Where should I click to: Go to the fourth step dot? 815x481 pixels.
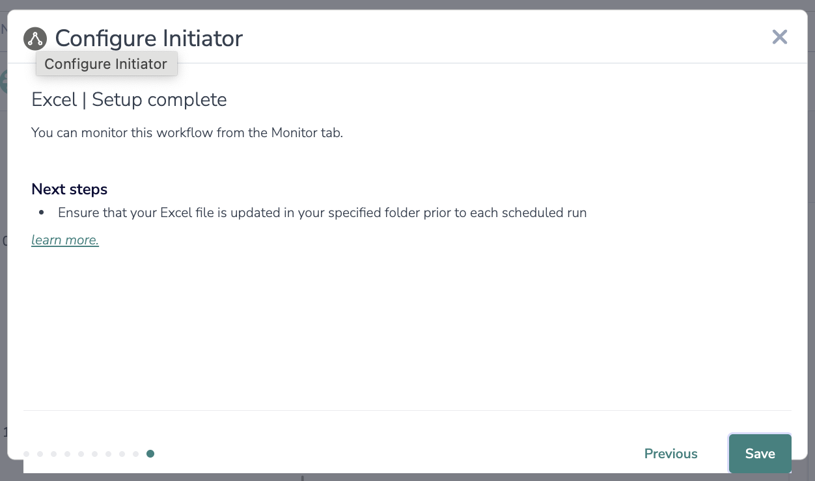coord(67,454)
